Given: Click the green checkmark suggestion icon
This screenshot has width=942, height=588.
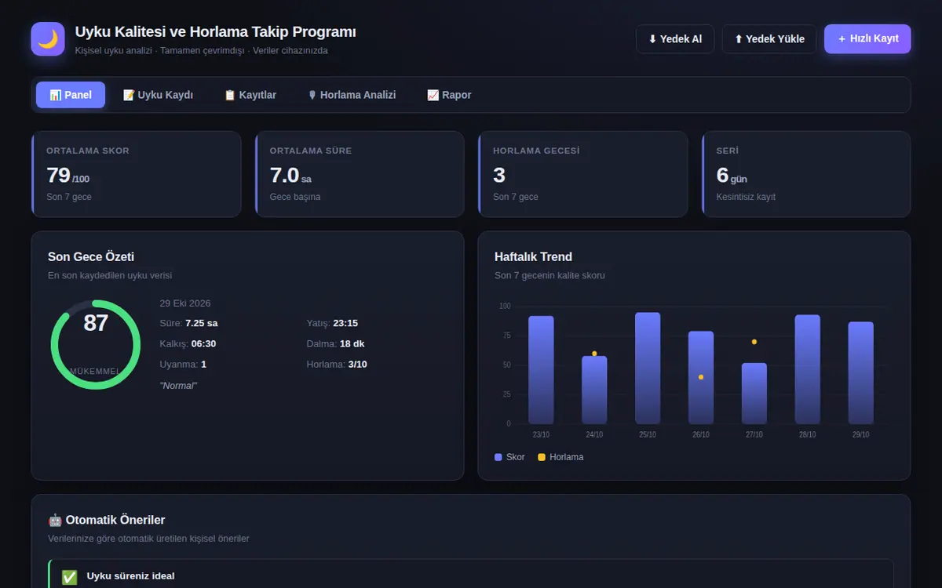Looking at the screenshot, I should [x=70, y=577].
